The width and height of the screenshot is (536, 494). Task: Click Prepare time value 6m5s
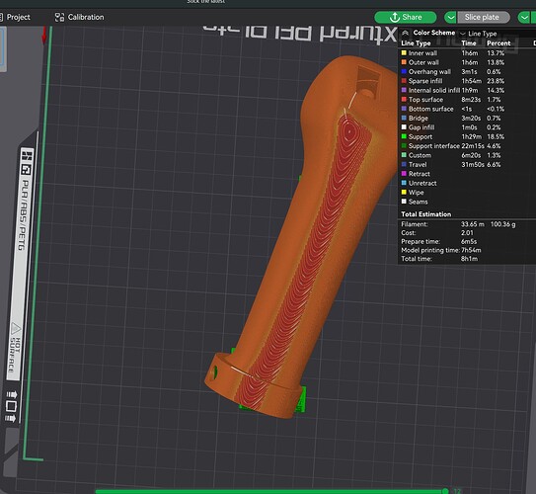[x=469, y=241]
